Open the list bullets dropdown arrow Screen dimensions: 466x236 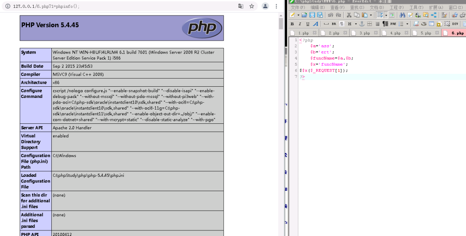[407, 24]
